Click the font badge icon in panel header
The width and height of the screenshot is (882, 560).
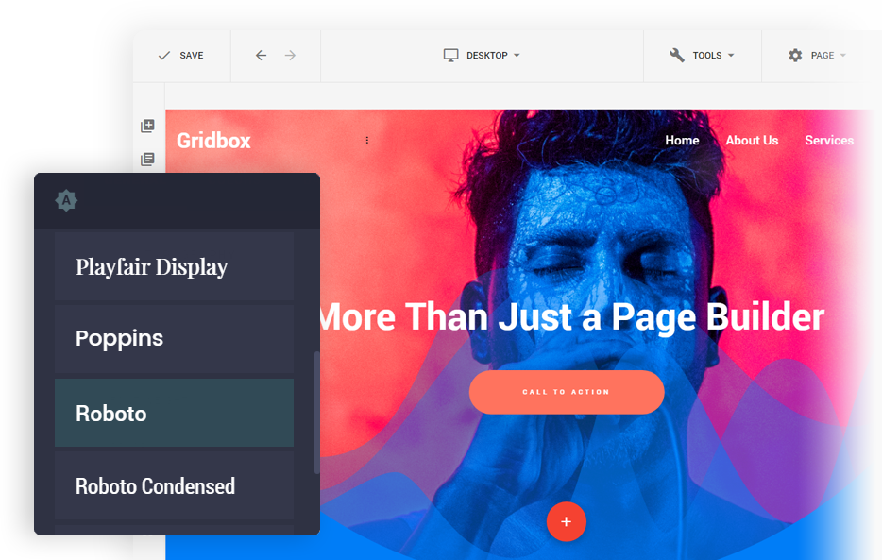pyautogui.click(x=66, y=200)
